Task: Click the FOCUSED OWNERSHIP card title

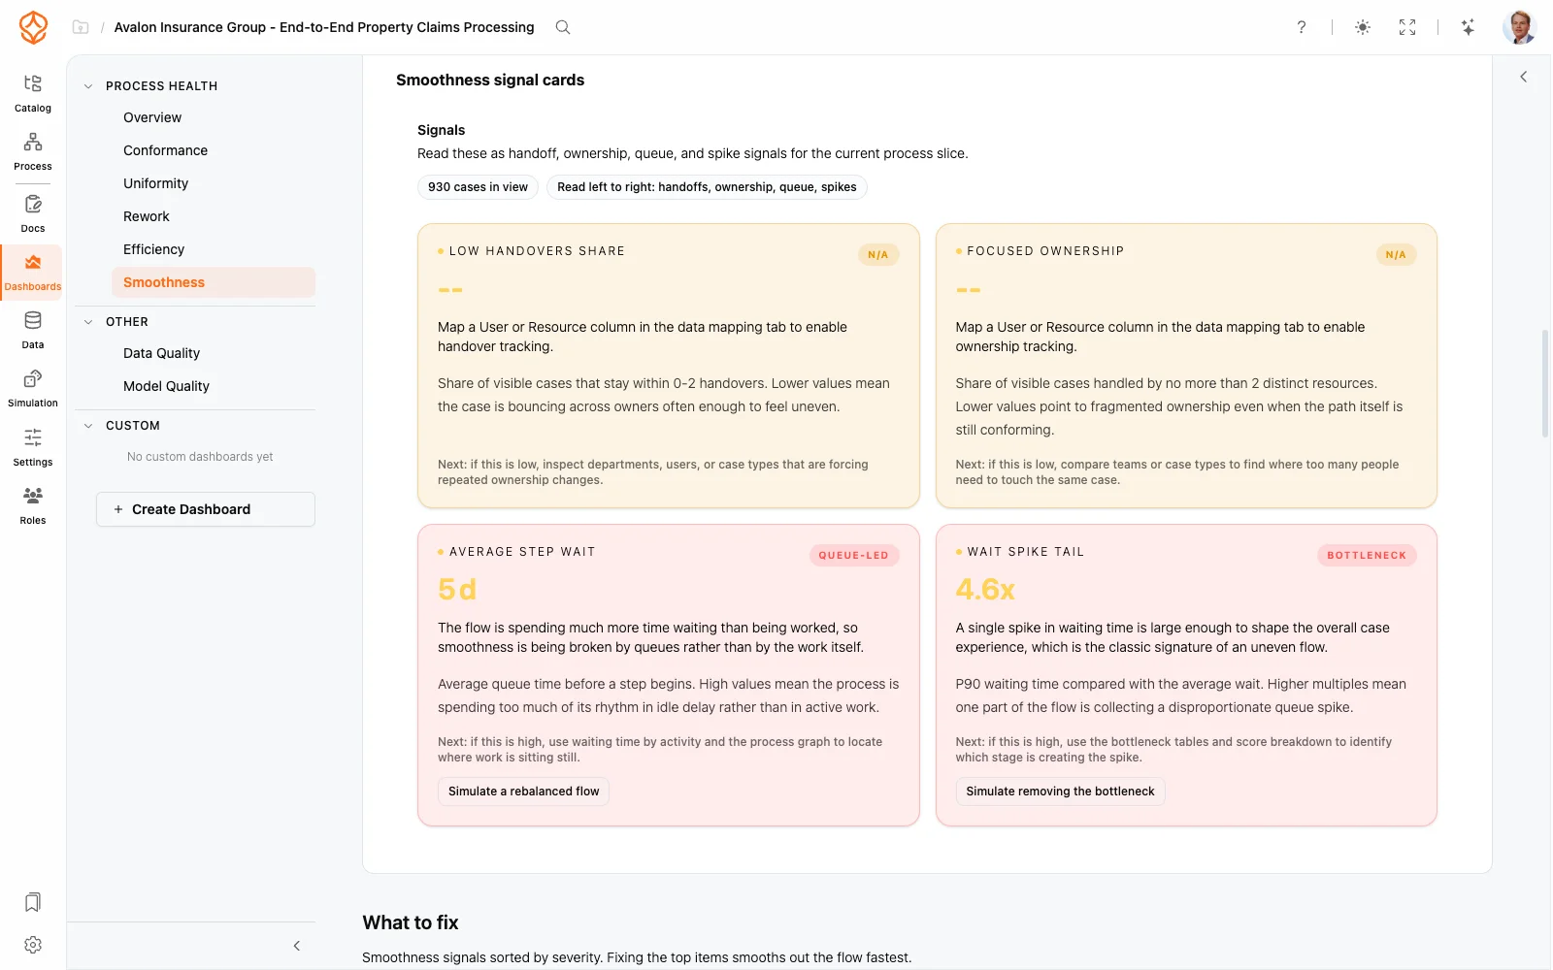Action: click(x=1045, y=251)
